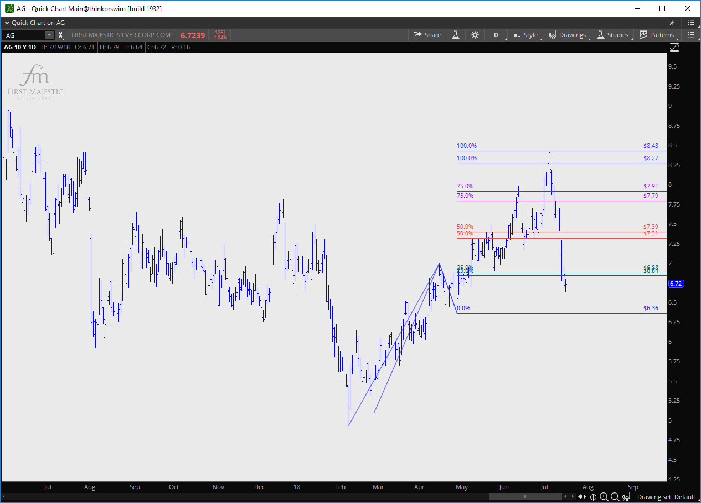Image resolution: width=701 pixels, height=503 pixels.
Task: Click the $8.43 Fibonacci level label
Action: tap(651, 146)
